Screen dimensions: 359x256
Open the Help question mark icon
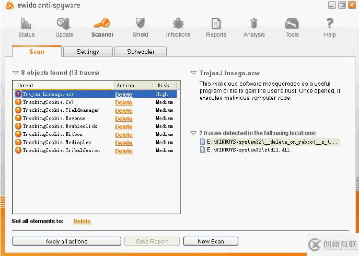(330, 24)
